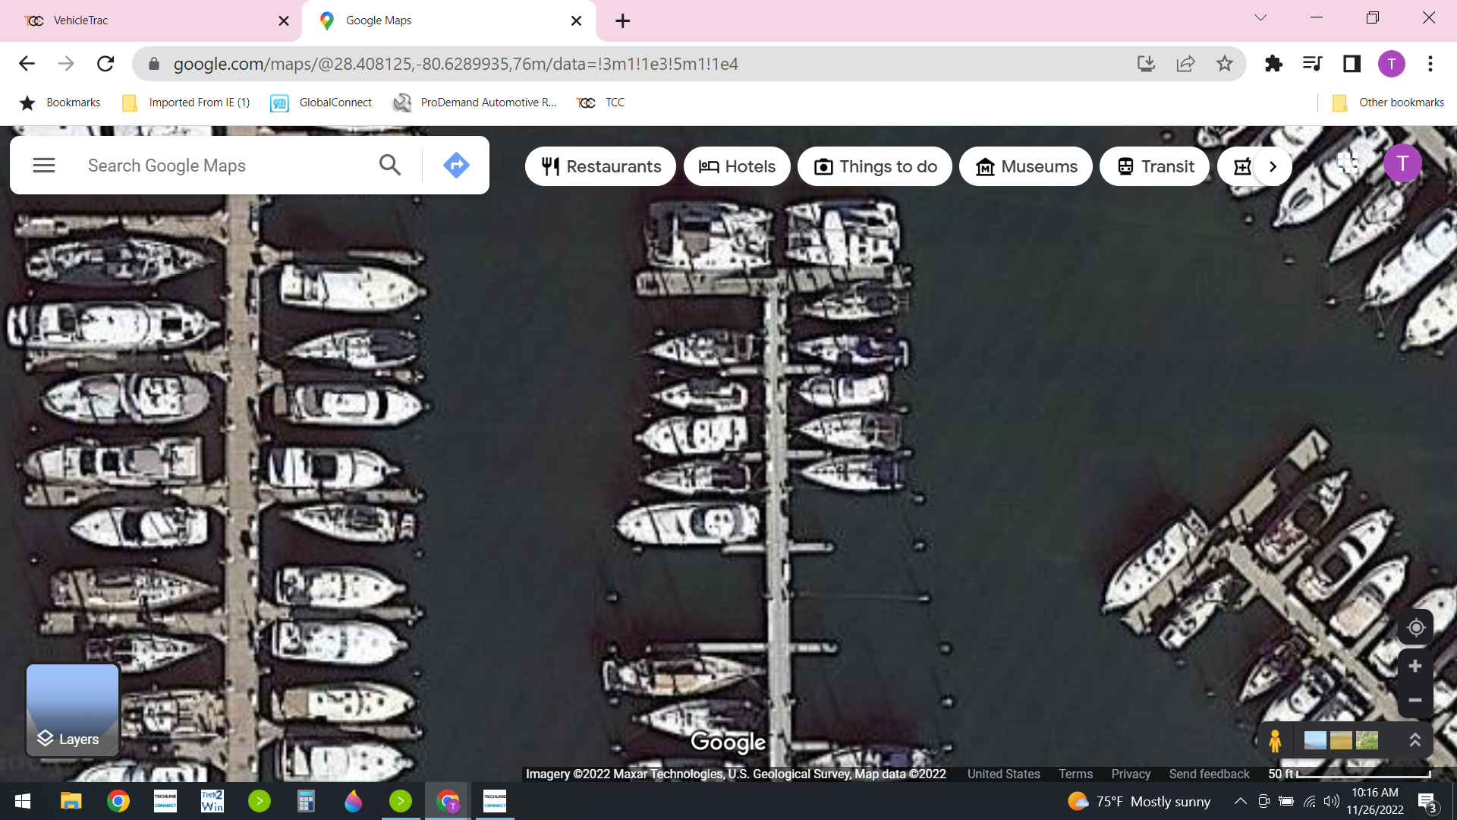Click the Terms link

coord(1075,774)
